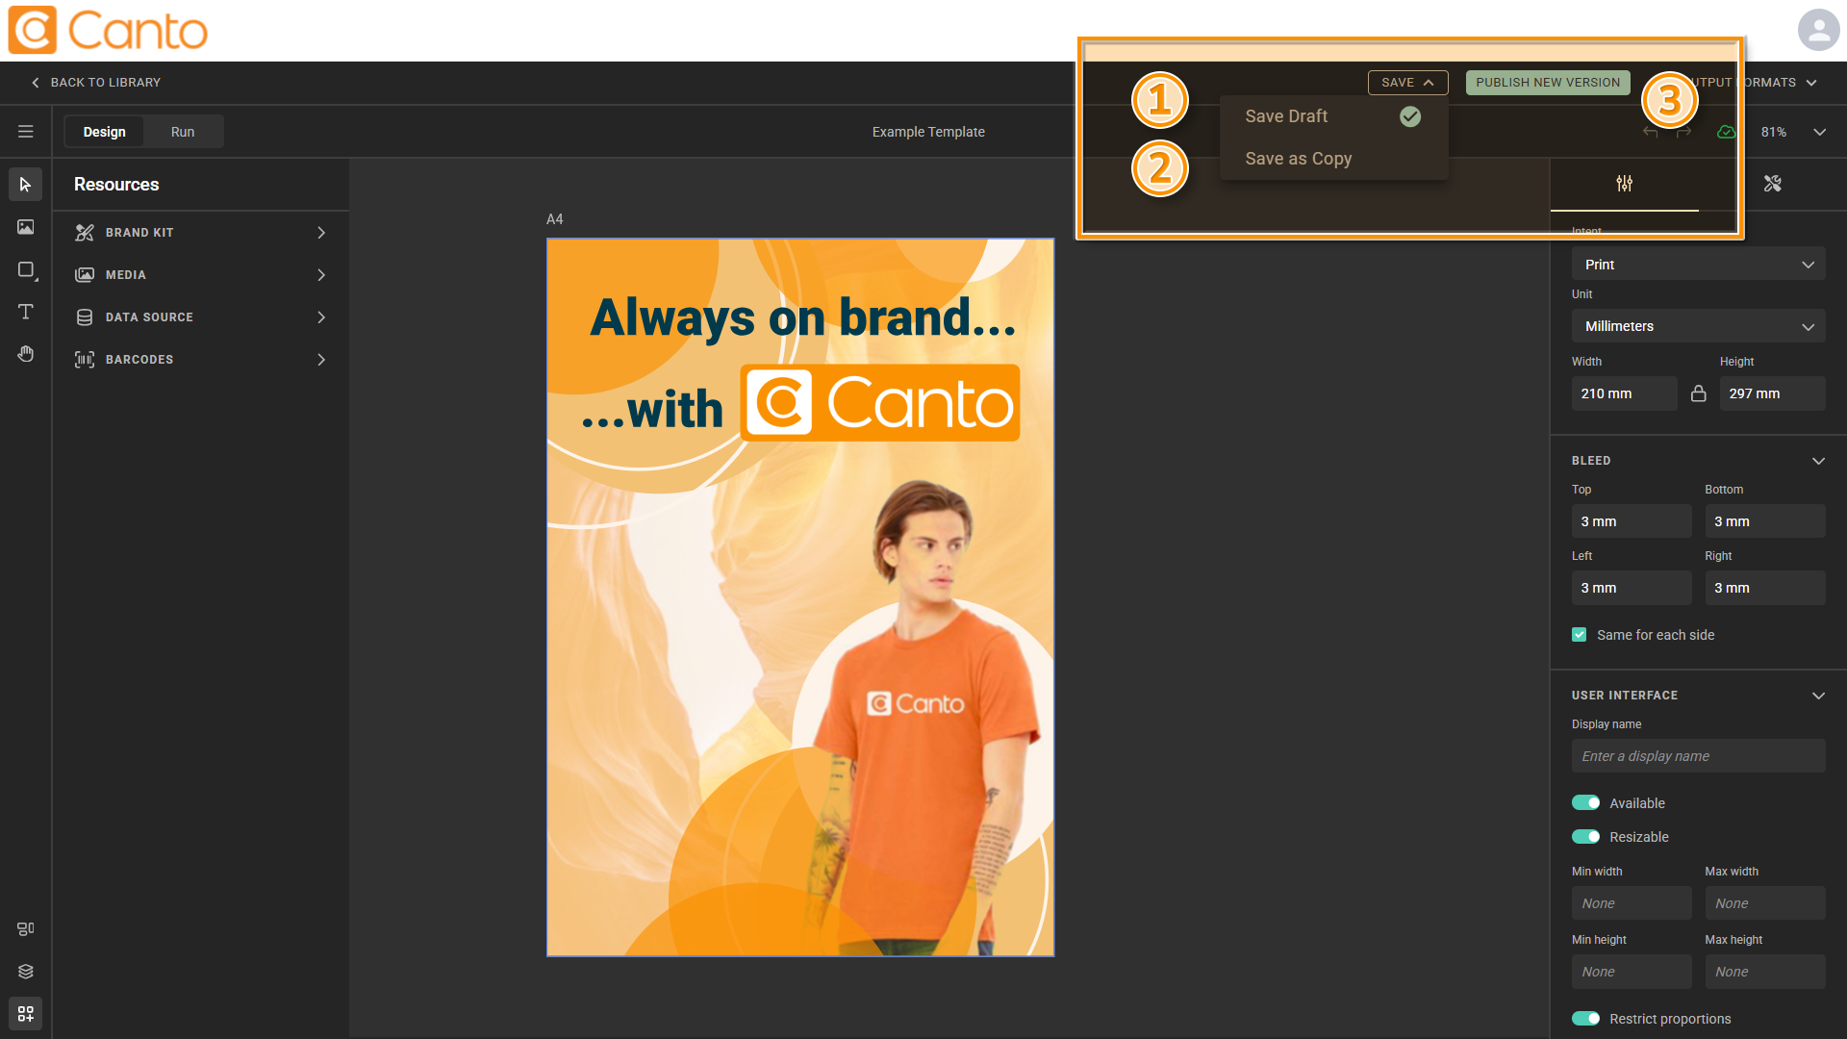Expand the Data Source section
The image size is (1847, 1039).
point(321,317)
